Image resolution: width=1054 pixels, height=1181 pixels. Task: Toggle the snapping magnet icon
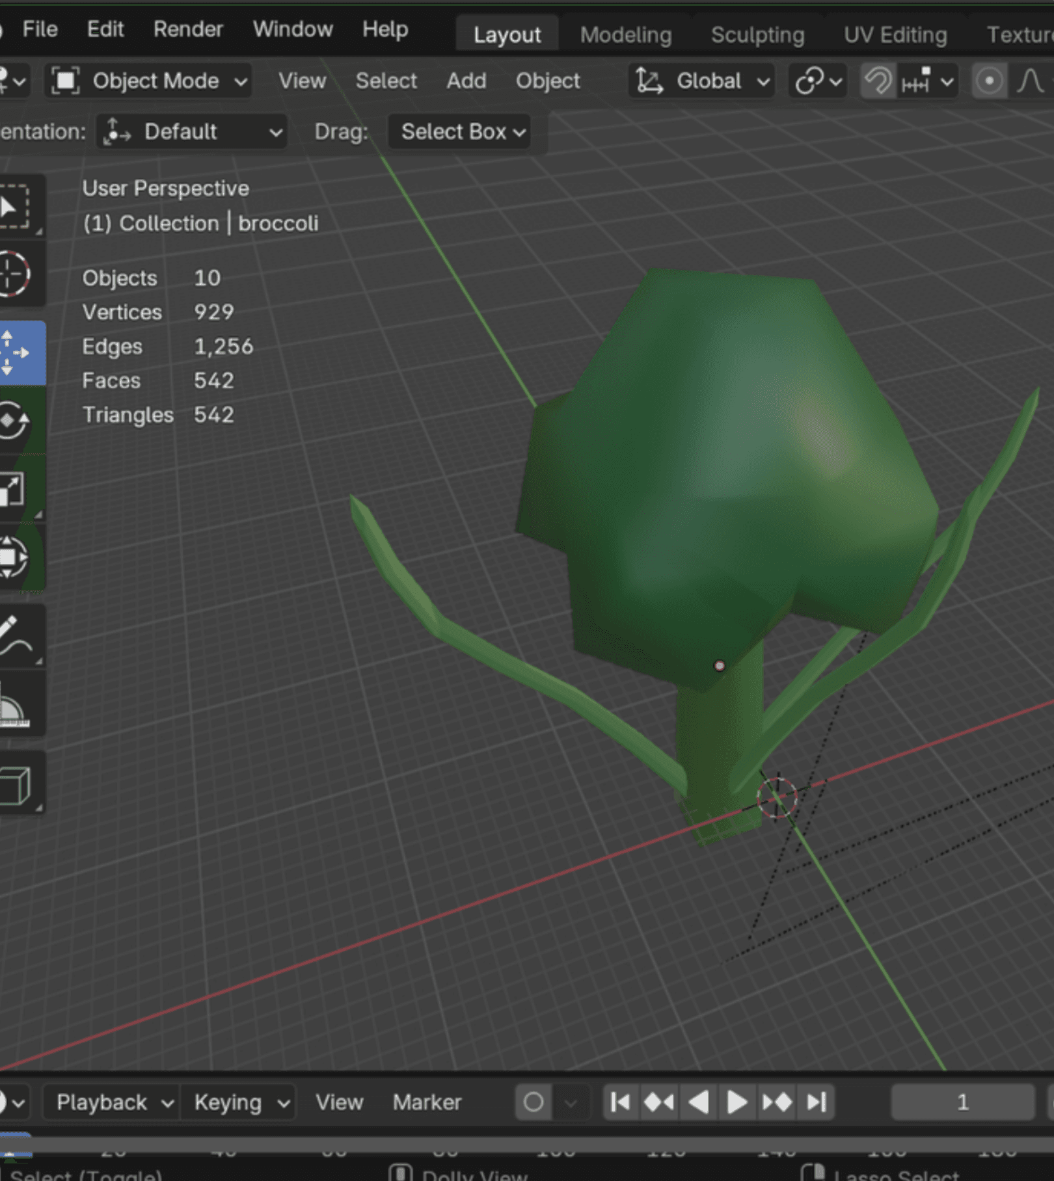pos(878,81)
